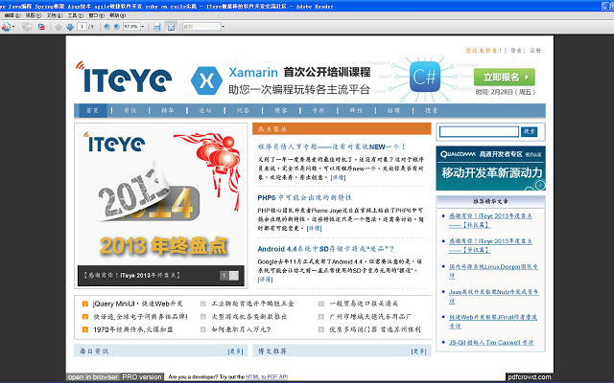Expand the Create PDF tool dropdown arrow

[13, 27]
